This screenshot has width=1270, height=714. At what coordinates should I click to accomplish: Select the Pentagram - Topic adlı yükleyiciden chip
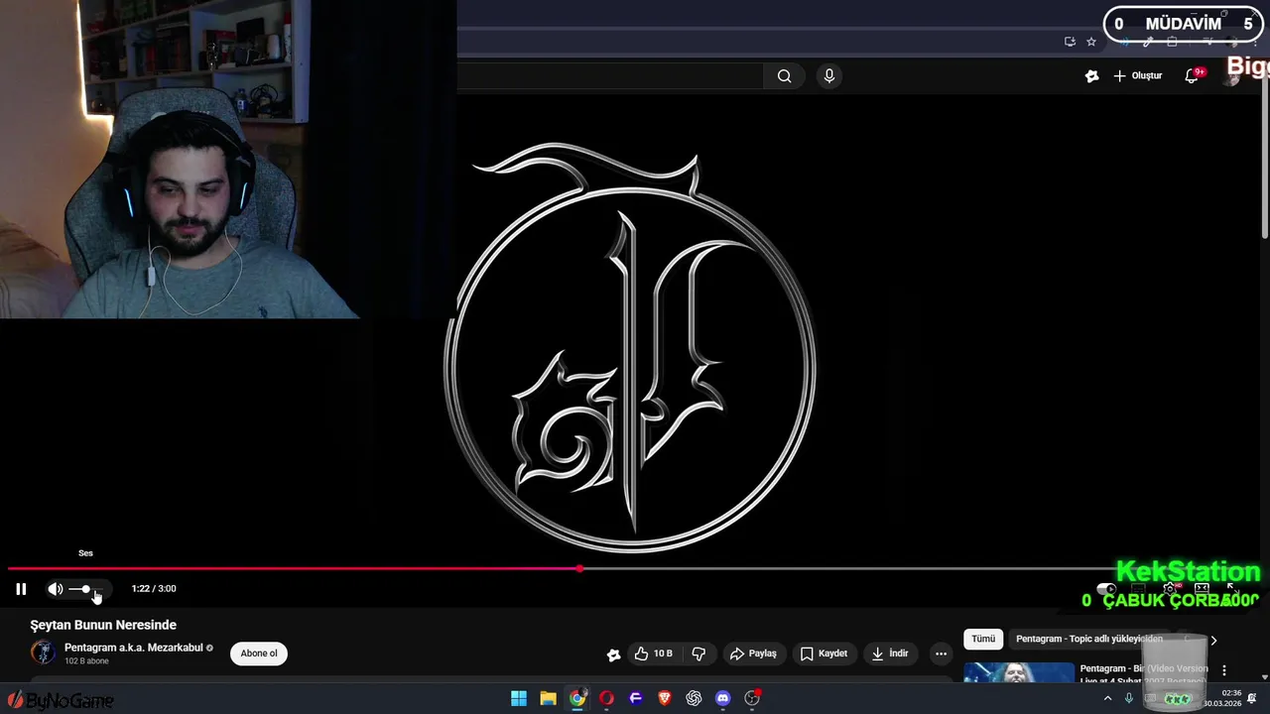[x=1088, y=640]
